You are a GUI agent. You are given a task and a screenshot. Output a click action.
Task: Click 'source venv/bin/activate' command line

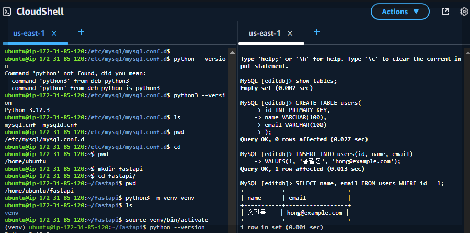107,220
